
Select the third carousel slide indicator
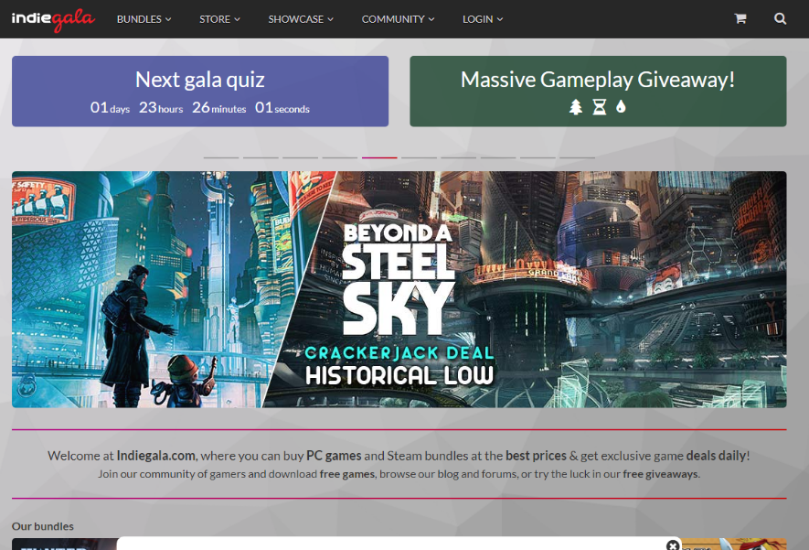(300, 157)
